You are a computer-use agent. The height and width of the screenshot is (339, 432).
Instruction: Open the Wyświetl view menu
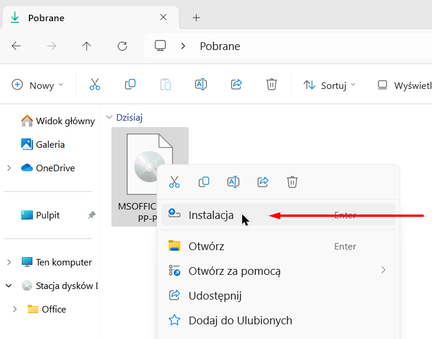pos(404,85)
